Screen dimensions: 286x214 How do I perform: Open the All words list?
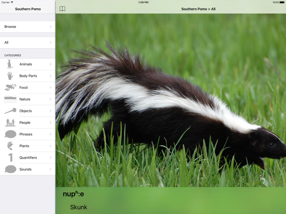[27, 42]
